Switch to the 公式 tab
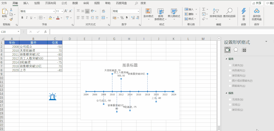 point(64,3)
